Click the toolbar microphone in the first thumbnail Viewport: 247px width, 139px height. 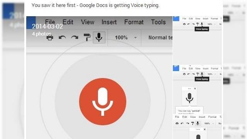pyautogui.click(x=202, y=24)
